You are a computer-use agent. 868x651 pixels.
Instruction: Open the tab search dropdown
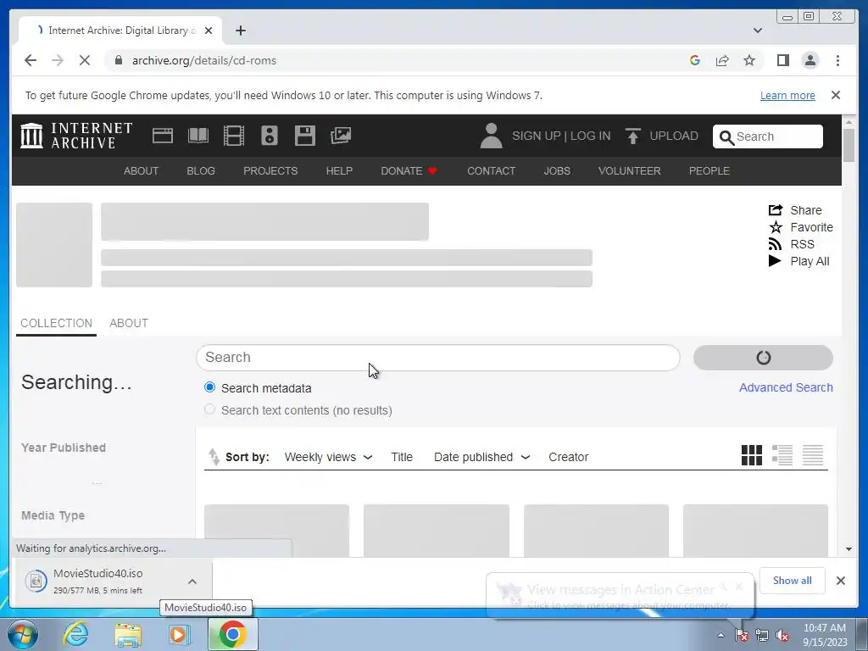click(x=758, y=31)
